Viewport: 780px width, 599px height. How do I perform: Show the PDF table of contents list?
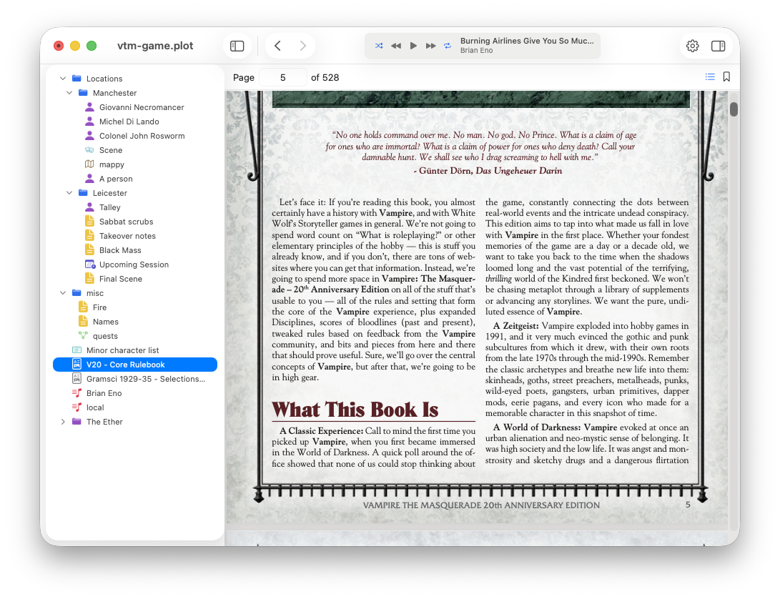(x=710, y=76)
